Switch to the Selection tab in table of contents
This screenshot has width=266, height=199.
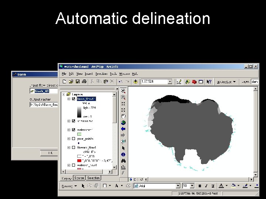coord(93,178)
